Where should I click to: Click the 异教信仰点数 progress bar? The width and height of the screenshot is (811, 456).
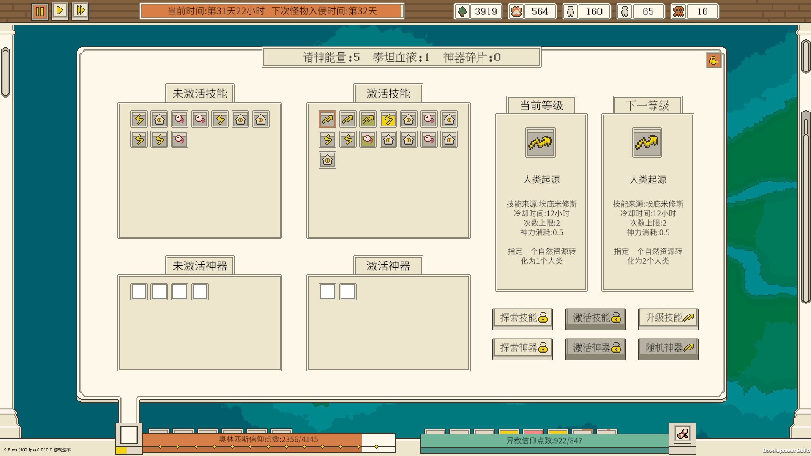point(544,443)
